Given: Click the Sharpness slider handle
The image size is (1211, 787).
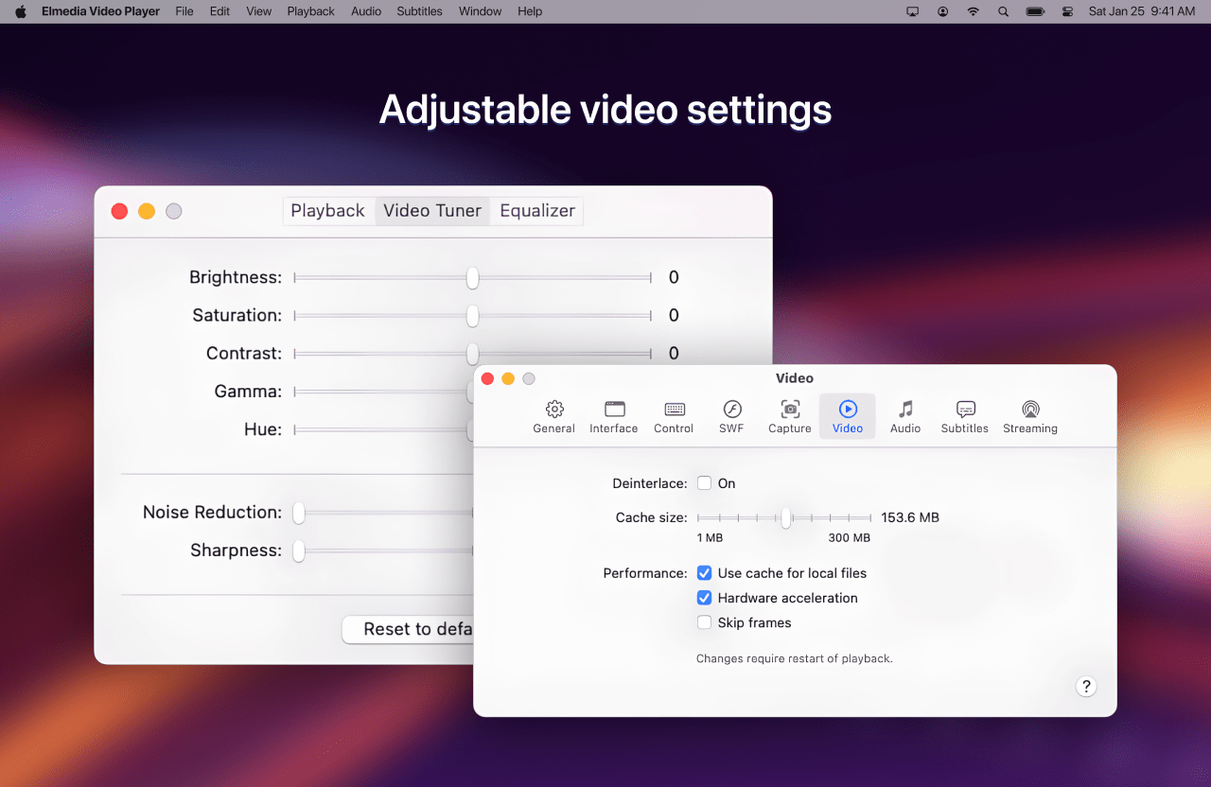Looking at the screenshot, I should [299, 551].
